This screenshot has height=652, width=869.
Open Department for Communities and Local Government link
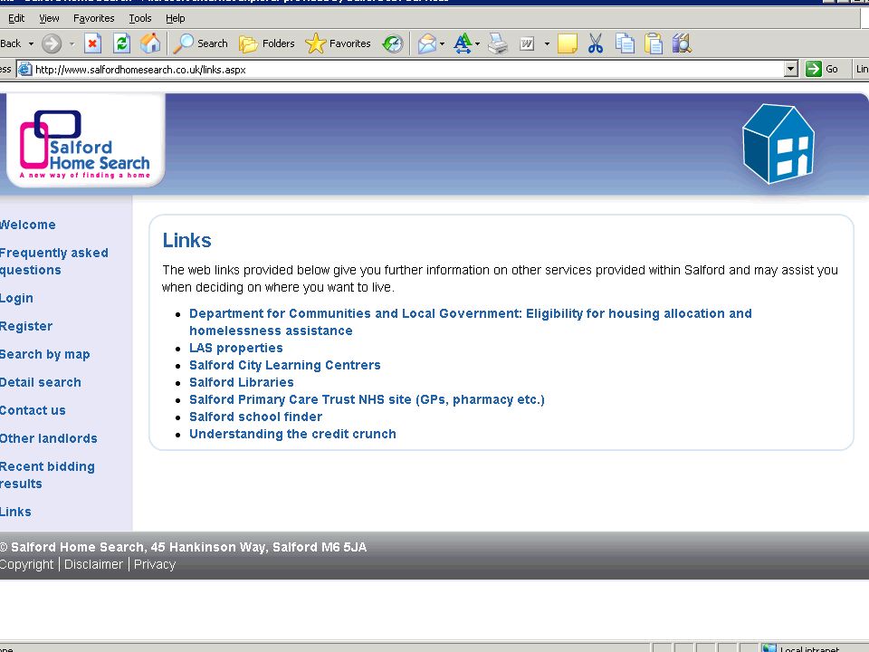pyautogui.click(x=471, y=322)
